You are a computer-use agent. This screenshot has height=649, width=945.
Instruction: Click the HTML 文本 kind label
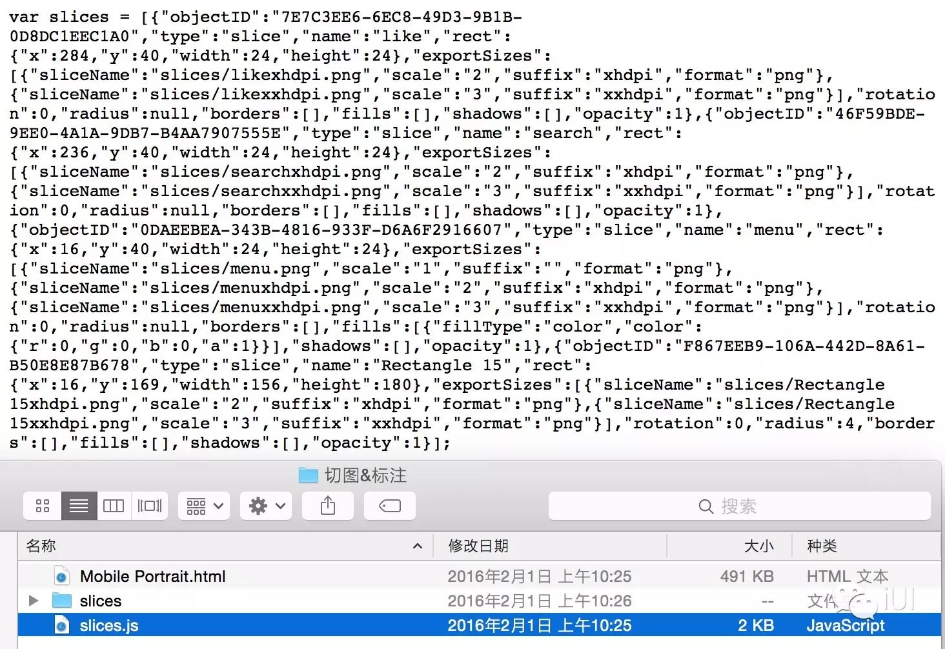tap(848, 576)
